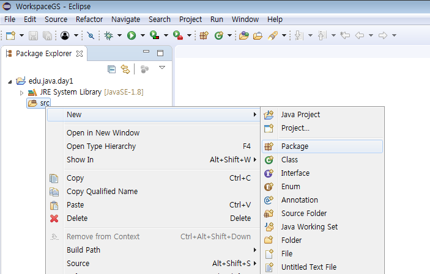Image resolution: width=430 pixels, height=274 pixels.
Task: Open the Package Explorer view menu
Action: (x=162, y=68)
